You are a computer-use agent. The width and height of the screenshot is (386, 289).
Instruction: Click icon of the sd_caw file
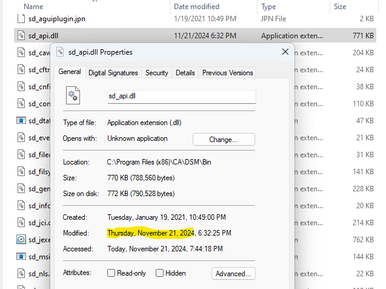click(21, 53)
